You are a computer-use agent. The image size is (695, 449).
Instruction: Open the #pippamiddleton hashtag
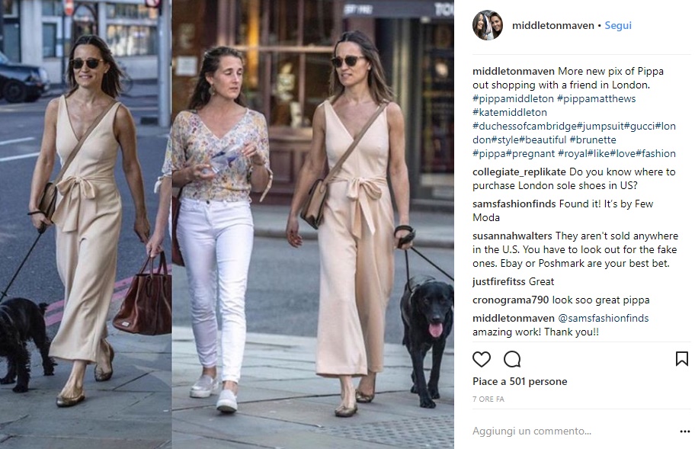click(x=514, y=99)
